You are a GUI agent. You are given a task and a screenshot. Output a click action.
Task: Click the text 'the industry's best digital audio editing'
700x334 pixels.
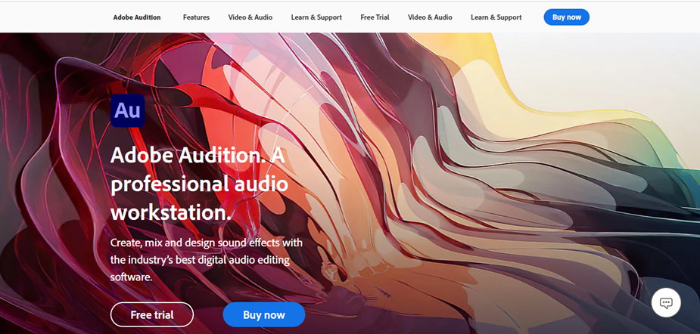(x=200, y=260)
